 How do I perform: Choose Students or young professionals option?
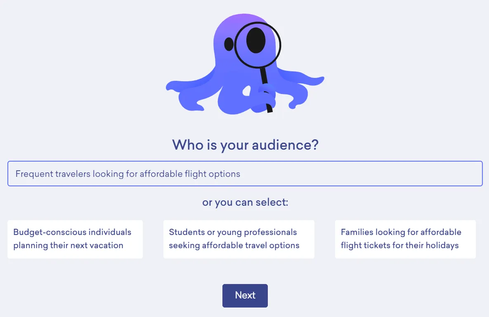point(239,239)
